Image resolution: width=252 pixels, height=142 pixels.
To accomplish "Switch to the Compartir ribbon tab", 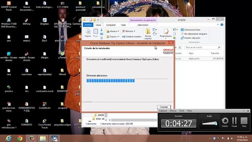I will pos(111,25).
